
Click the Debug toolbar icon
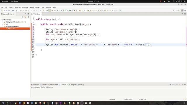(x=61, y=10)
